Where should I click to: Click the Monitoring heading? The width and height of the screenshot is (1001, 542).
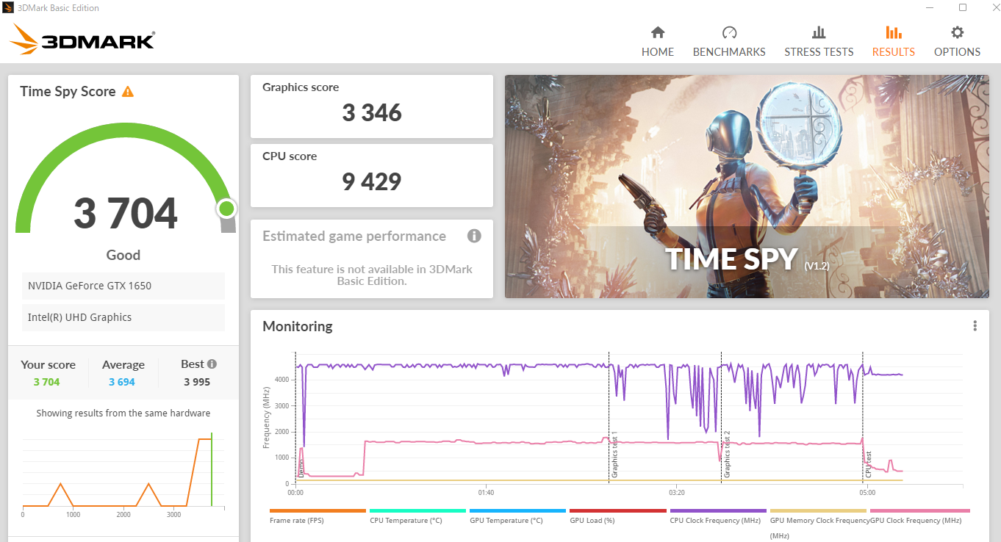point(298,326)
